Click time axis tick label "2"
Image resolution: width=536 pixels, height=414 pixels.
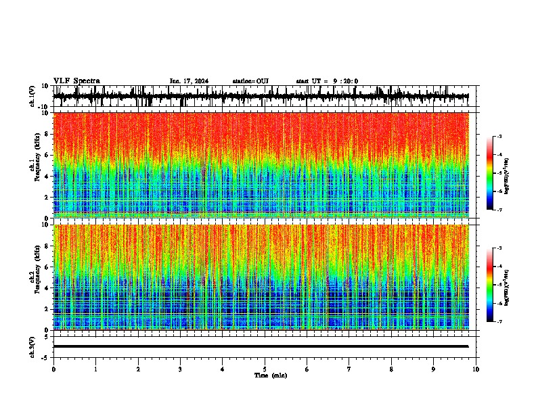(138, 369)
